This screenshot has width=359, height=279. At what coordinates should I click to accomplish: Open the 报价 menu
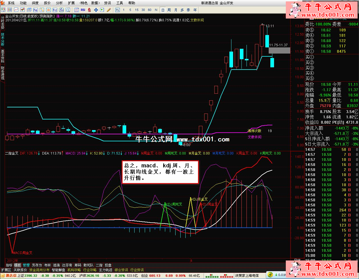click(x=47, y=3)
